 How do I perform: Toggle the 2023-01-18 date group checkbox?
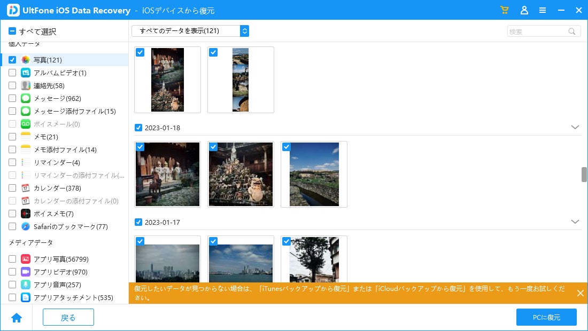[x=138, y=128]
